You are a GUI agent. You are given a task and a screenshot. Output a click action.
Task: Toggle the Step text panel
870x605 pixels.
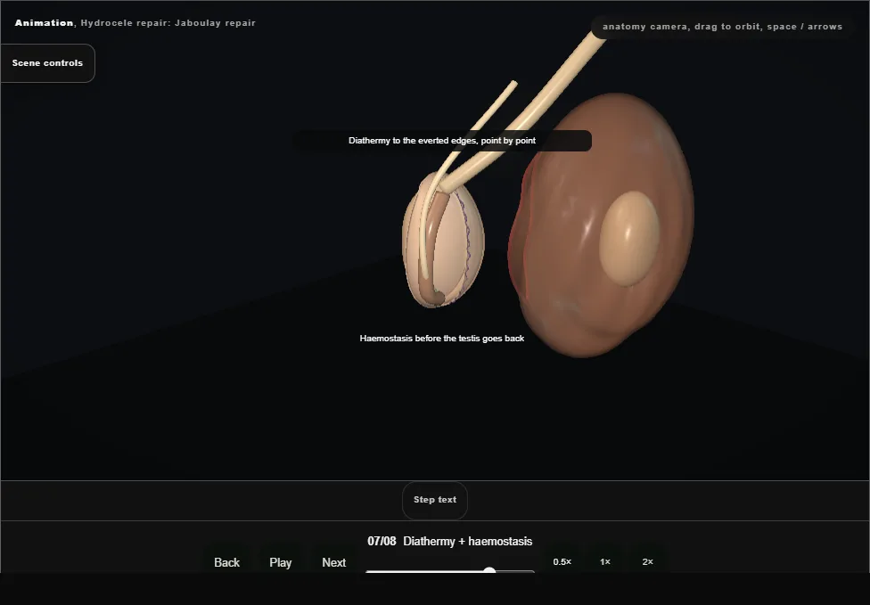[435, 500]
